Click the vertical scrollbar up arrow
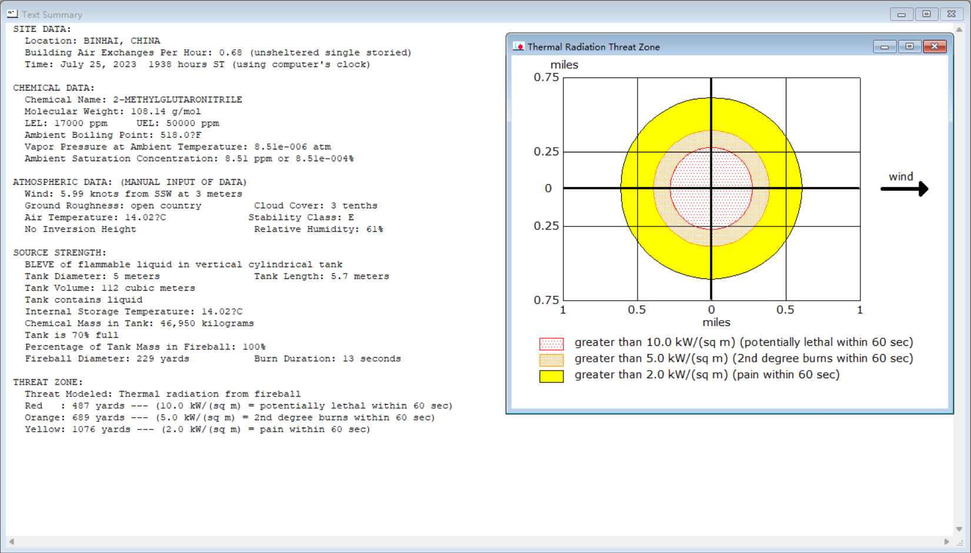The height and width of the screenshot is (553, 971). [x=959, y=29]
